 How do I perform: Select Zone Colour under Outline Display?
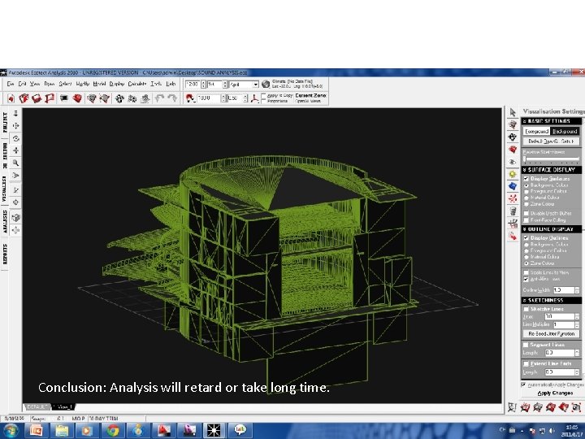pos(526,263)
